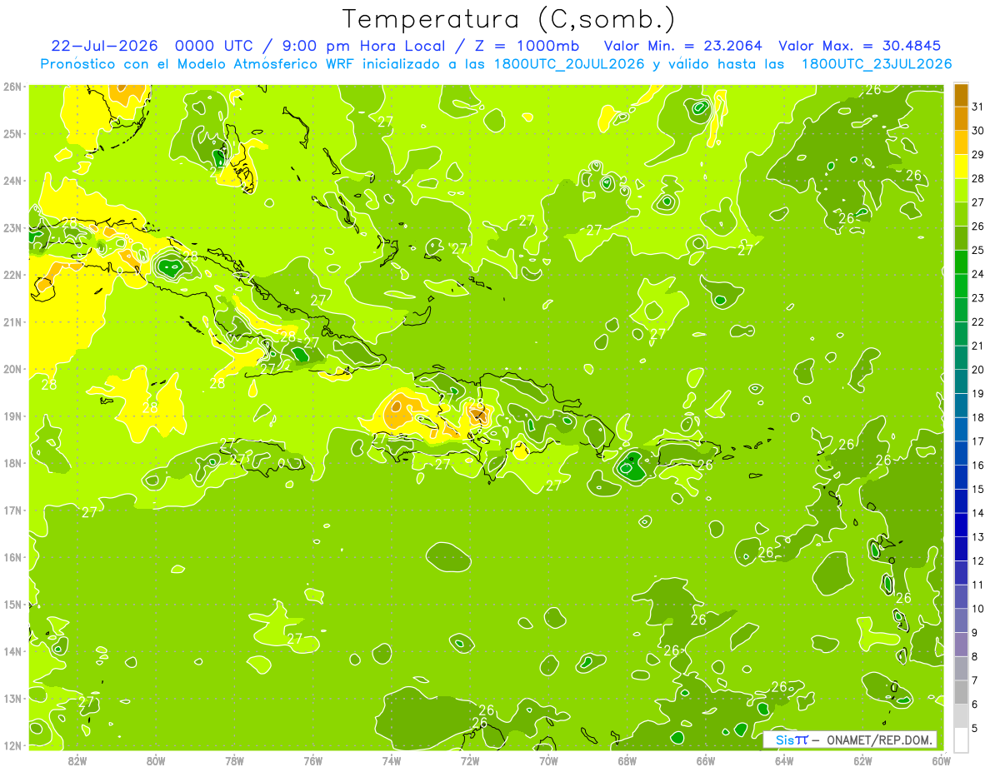Click the chart title 'Temperatura (C,somb.)'

point(509,18)
